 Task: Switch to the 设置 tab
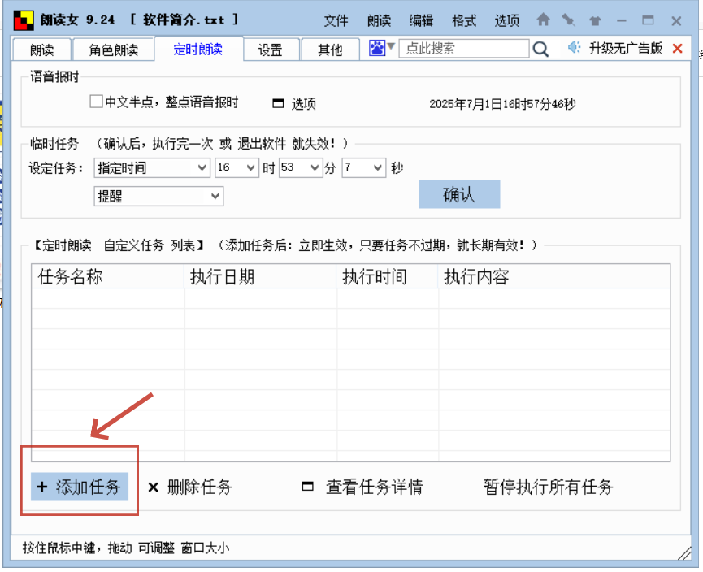271,49
